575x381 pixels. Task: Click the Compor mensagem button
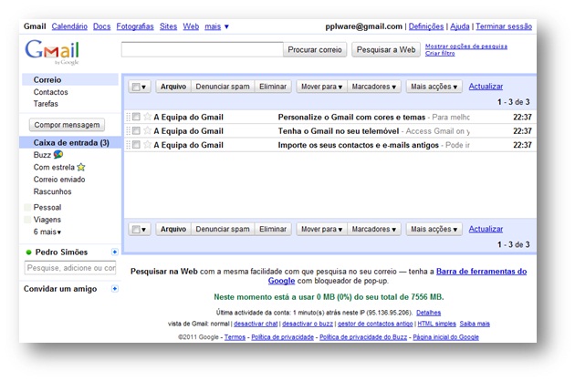67,125
